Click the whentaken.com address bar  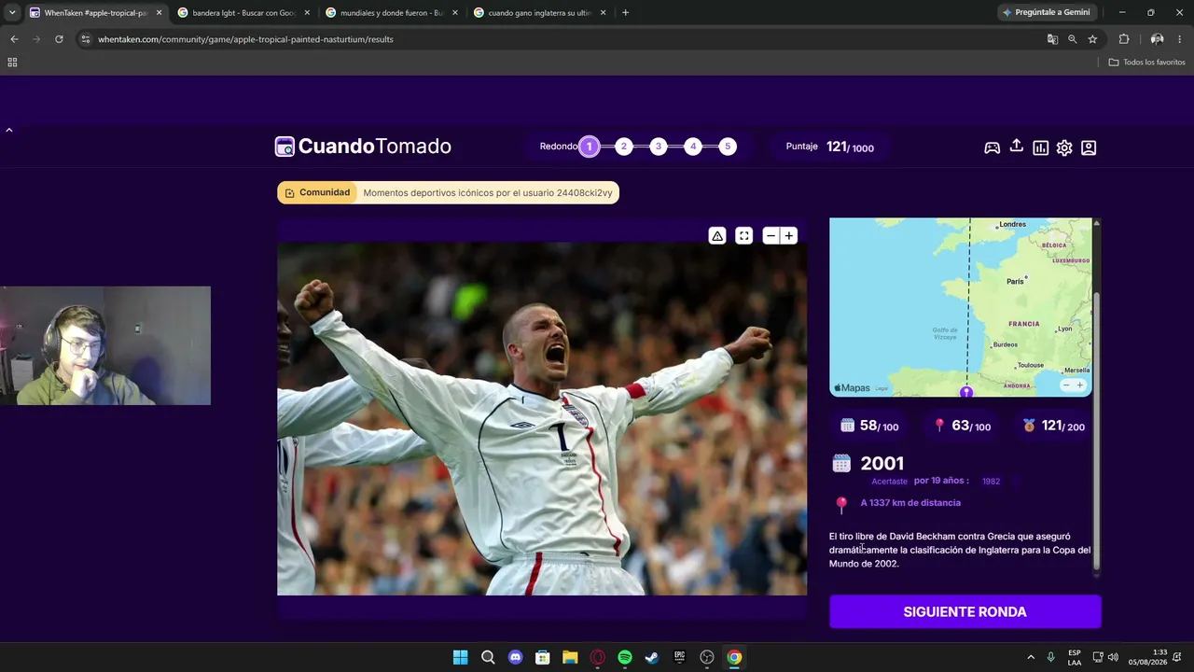pyautogui.click(x=560, y=39)
